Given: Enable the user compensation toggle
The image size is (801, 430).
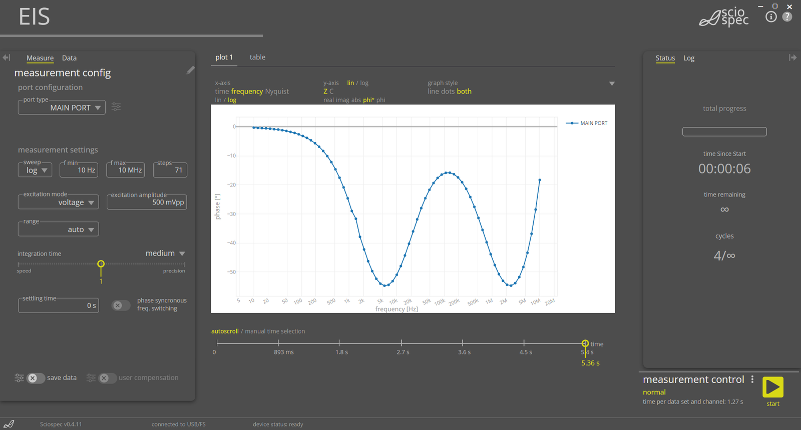Looking at the screenshot, I should click(x=107, y=378).
